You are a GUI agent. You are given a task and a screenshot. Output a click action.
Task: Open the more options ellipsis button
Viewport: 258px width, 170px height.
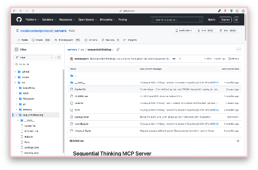coord(239,49)
